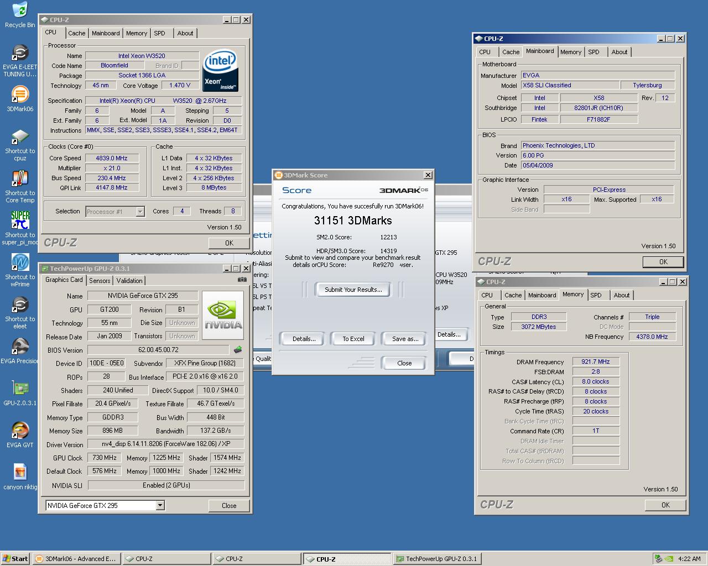Screen dimensions: 708x566
Task: Click Driver Version field in GPU-Z
Action: pos(166,444)
